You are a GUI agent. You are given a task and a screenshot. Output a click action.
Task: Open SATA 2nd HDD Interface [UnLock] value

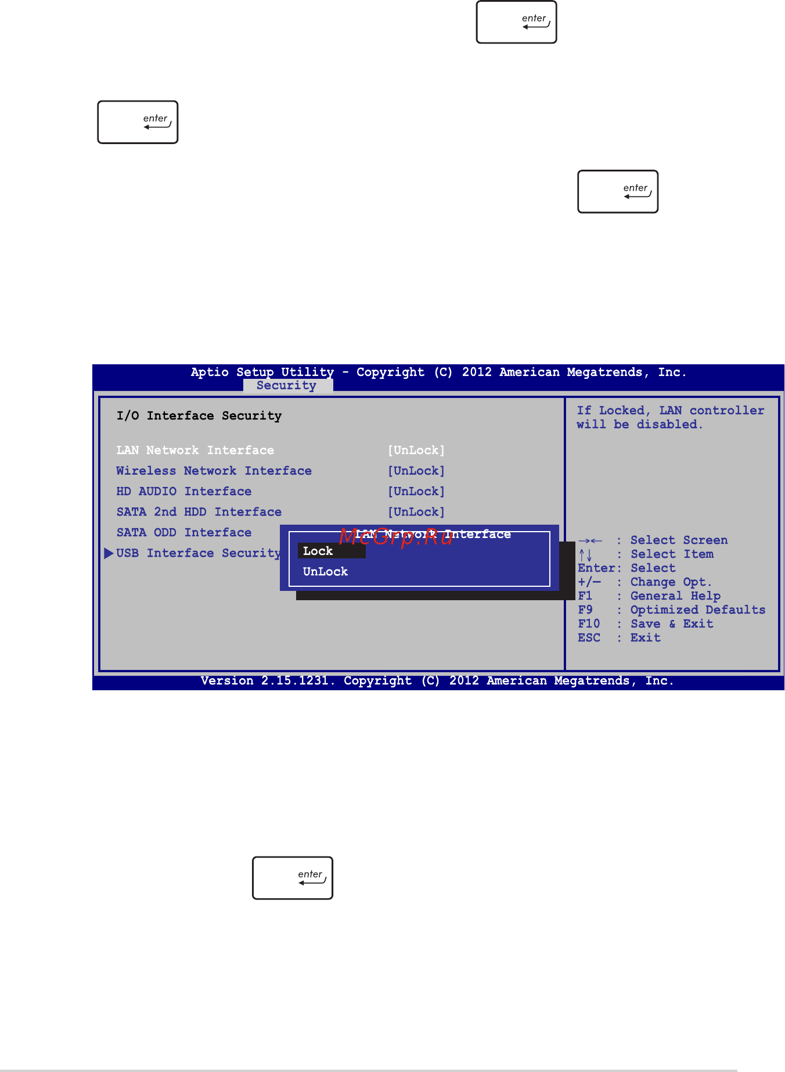tap(416, 512)
